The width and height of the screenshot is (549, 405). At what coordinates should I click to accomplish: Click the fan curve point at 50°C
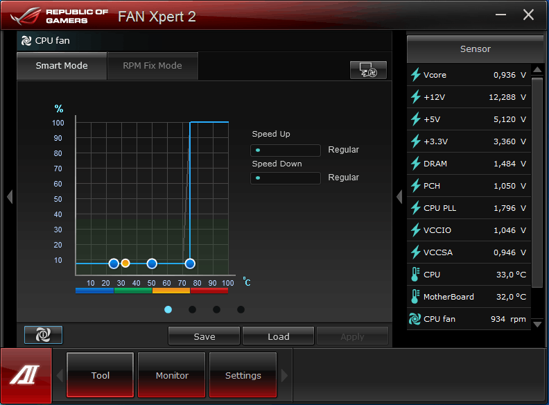click(152, 264)
